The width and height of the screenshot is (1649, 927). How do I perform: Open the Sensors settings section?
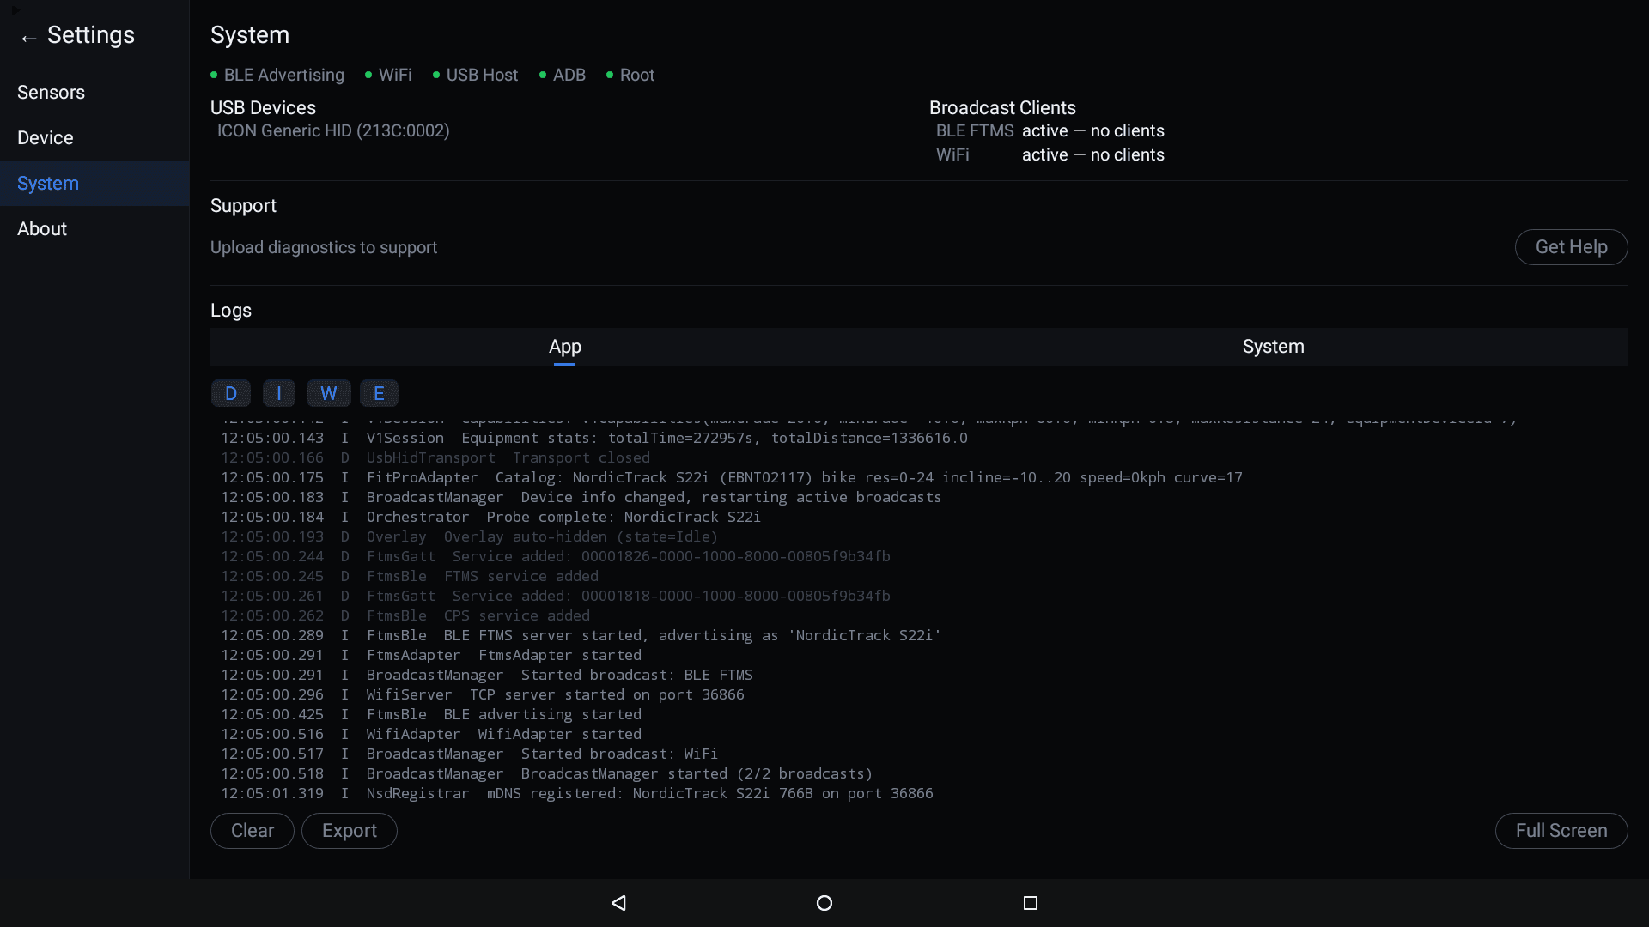(x=51, y=92)
